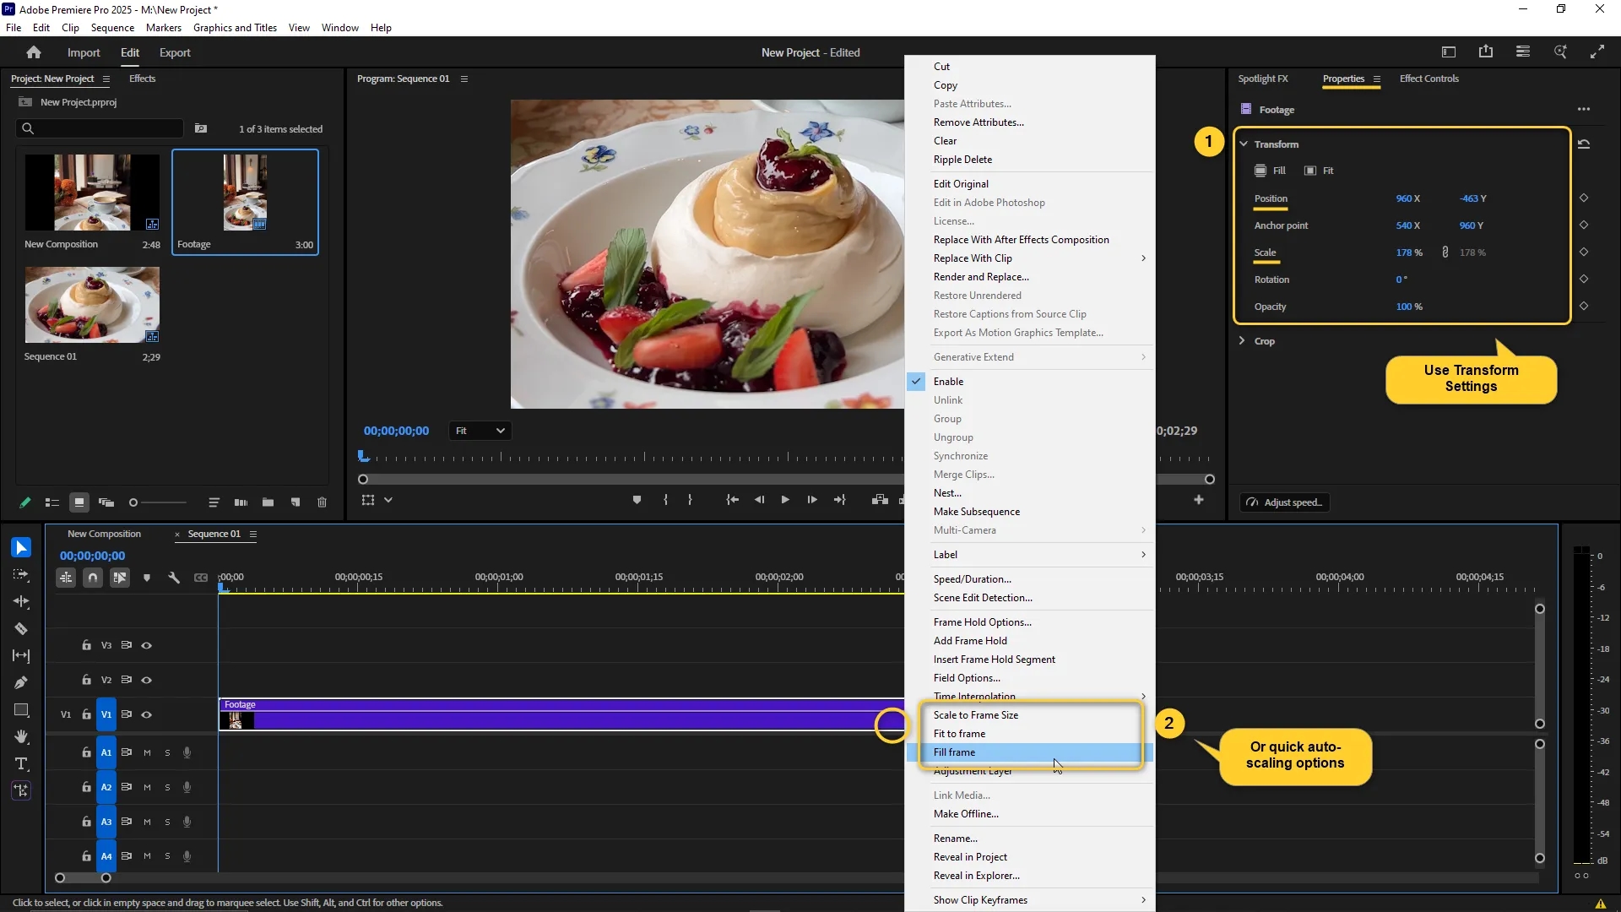Open the Footage more options ellipsis
1621x912 pixels.
1584,109
